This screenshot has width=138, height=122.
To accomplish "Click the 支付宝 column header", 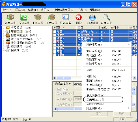I will (118, 28).
